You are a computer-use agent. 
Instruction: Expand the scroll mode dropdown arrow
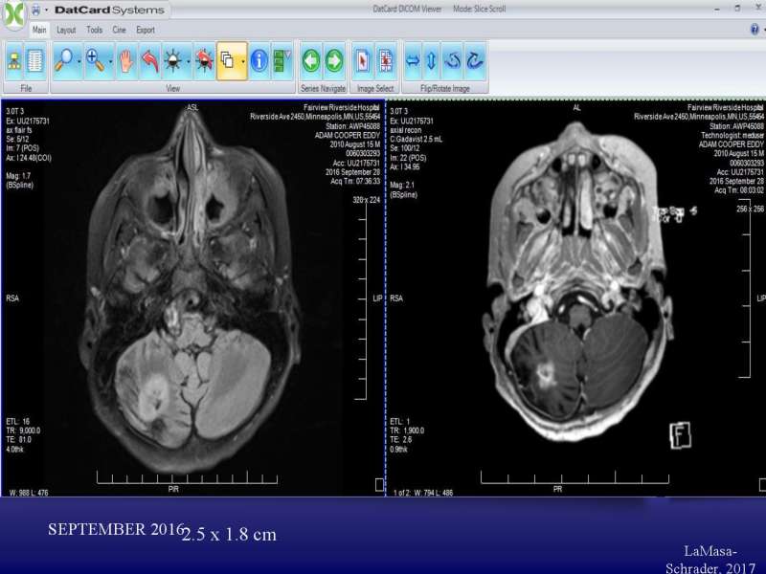pyautogui.click(x=243, y=61)
